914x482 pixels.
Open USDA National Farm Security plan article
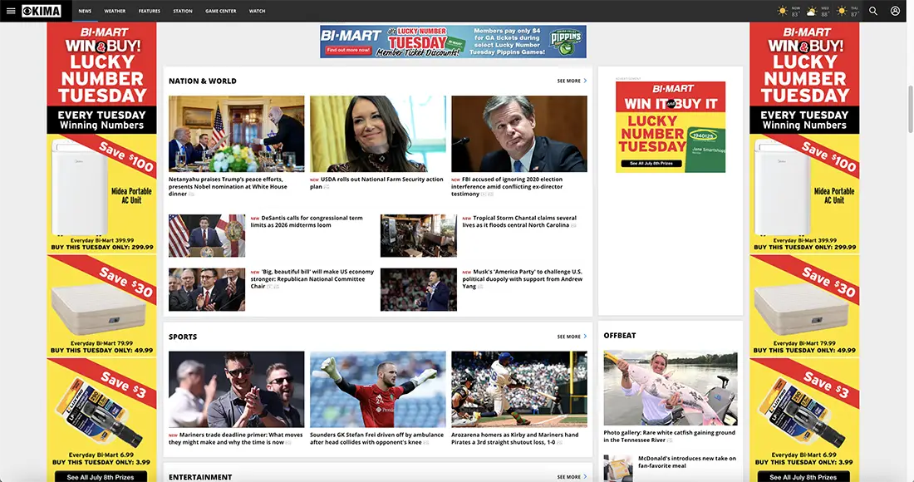click(376, 183)
